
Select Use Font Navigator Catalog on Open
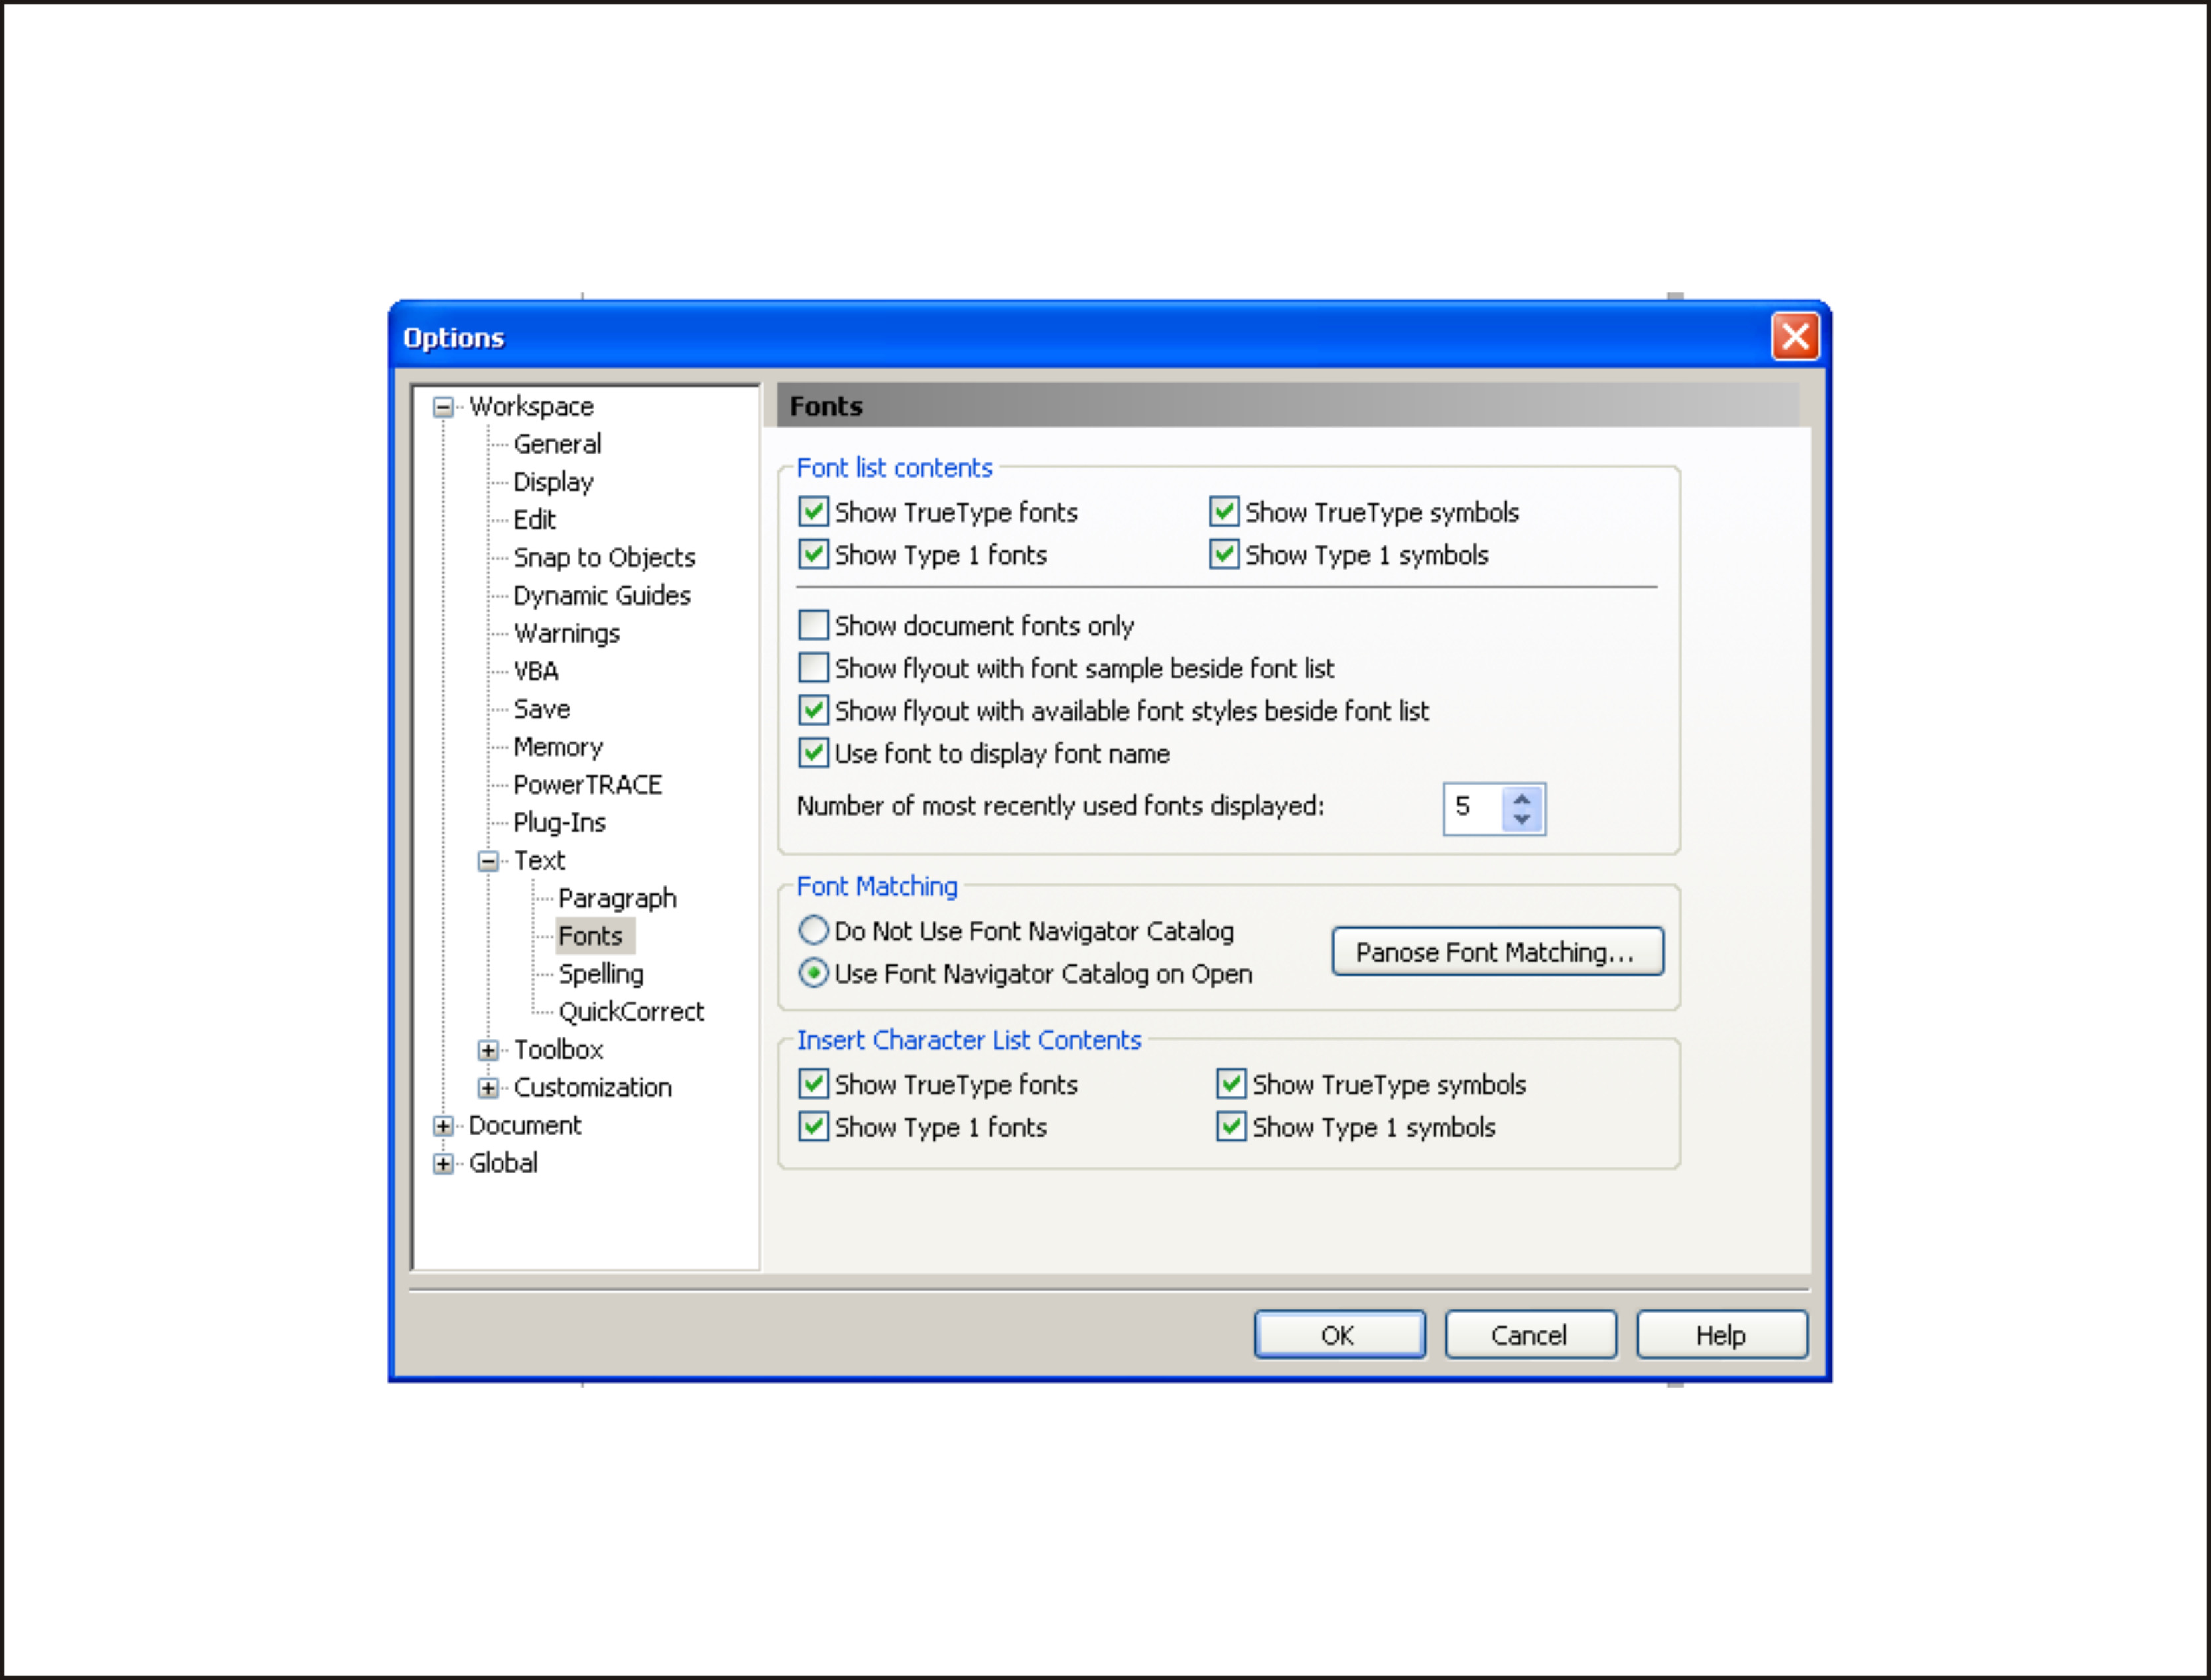[x=814, y=974]
